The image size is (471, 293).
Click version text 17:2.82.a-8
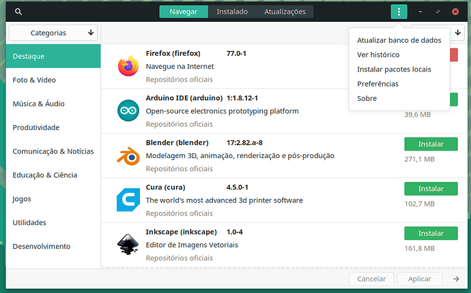click(x=244, y=142)
